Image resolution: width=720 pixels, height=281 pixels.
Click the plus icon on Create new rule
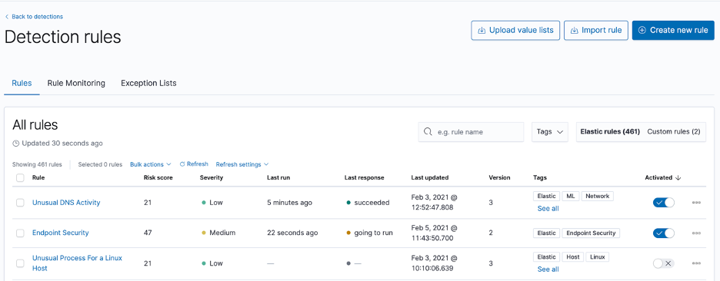642,30
